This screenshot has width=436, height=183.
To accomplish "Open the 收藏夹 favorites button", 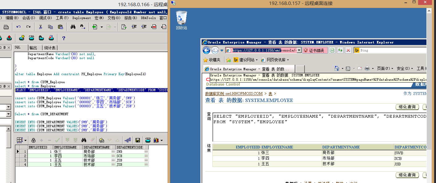I will [212, 60].
